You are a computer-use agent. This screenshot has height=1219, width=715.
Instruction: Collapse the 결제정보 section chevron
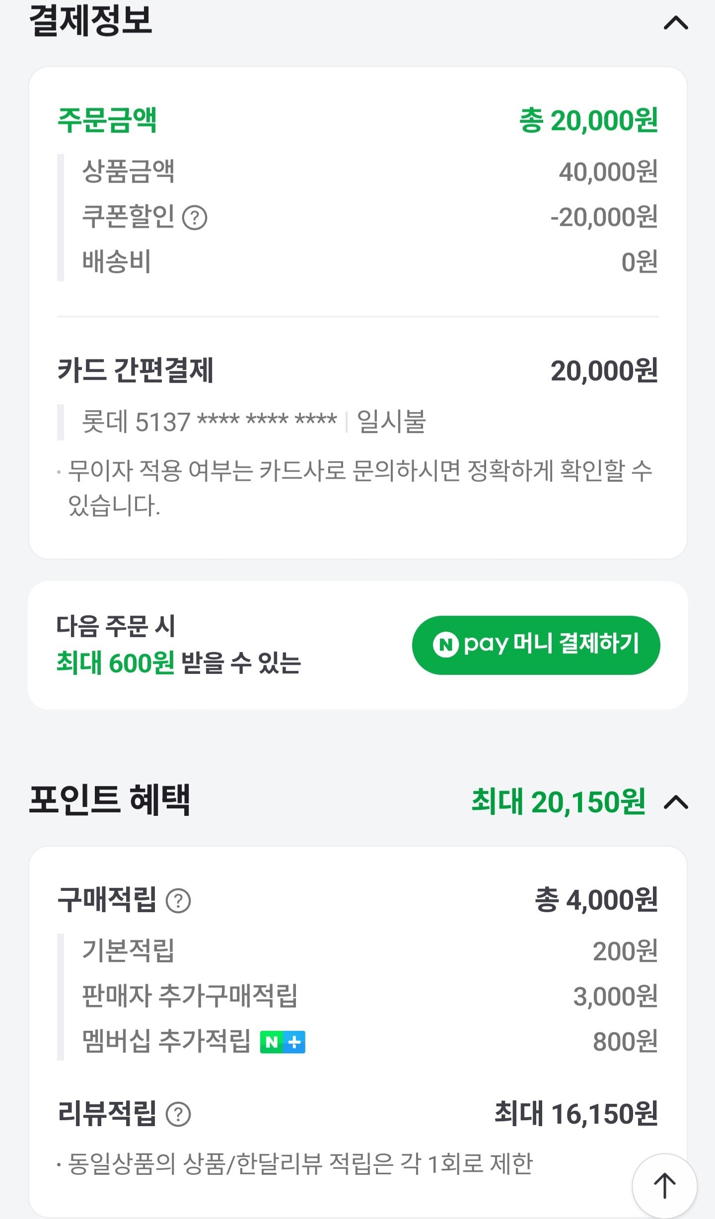pyautogui.click(x=676, y=23)
